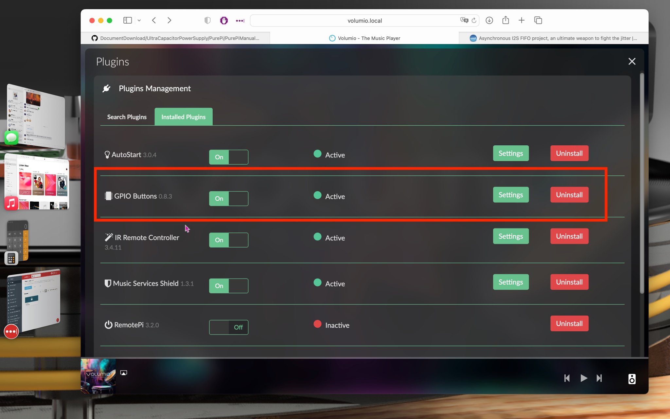Go forward in Safari history
670x419 pixels.
(x=169, y=20)
